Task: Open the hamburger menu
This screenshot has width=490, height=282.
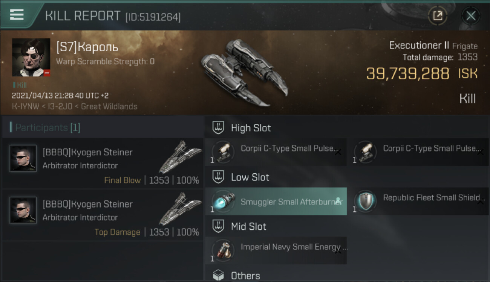Action: click(17, 15)
